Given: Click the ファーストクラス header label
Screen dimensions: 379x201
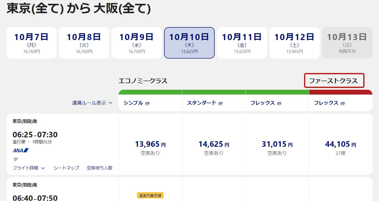Looking at the screenshot, I should [334, 81].
